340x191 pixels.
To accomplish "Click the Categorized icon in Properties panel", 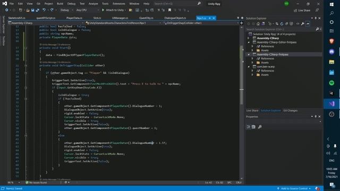I will click(249, 127).
